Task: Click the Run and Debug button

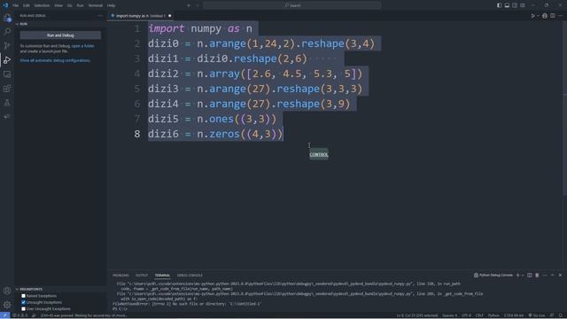Action: [60, 35]
